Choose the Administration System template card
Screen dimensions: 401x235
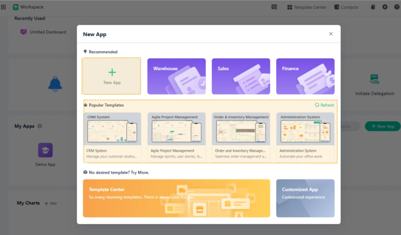point(305,137)
